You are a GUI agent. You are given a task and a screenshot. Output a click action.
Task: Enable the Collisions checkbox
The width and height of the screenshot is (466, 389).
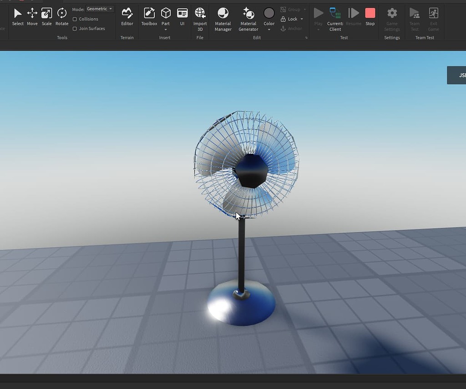pyautogui.click(x=75, y=19)
